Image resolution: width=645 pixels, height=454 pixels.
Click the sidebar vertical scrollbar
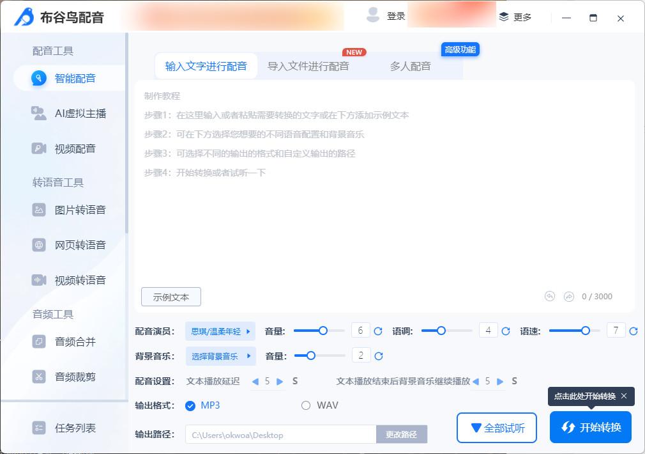pyautogui.click(x=126, y=132)
